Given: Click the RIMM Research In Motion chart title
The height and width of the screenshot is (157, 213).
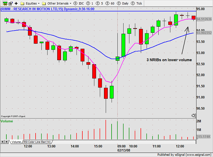Looking at the screenshot, I should (x=48, y=9).
